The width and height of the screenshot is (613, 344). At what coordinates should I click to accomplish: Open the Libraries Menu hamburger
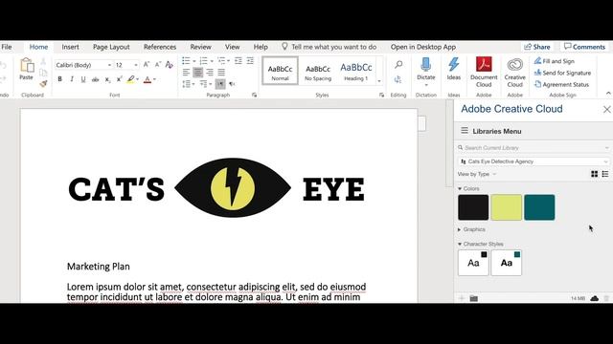[x=465, y=131]
